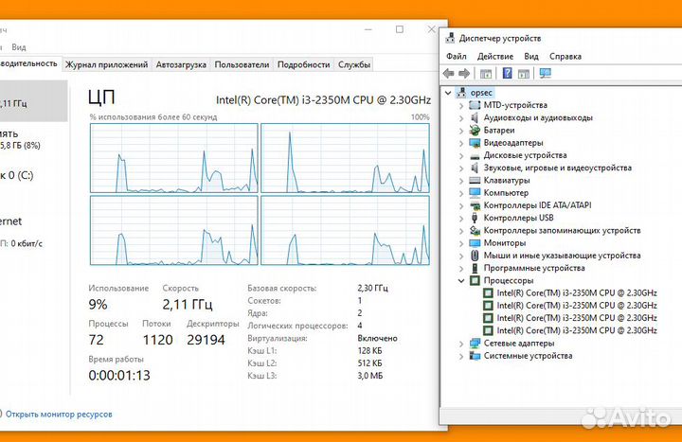Expand the Клавиатуры node
Image resolution: width=682 pixels, height=442 pixels.
pyautogui.click(x=461, y=181)
